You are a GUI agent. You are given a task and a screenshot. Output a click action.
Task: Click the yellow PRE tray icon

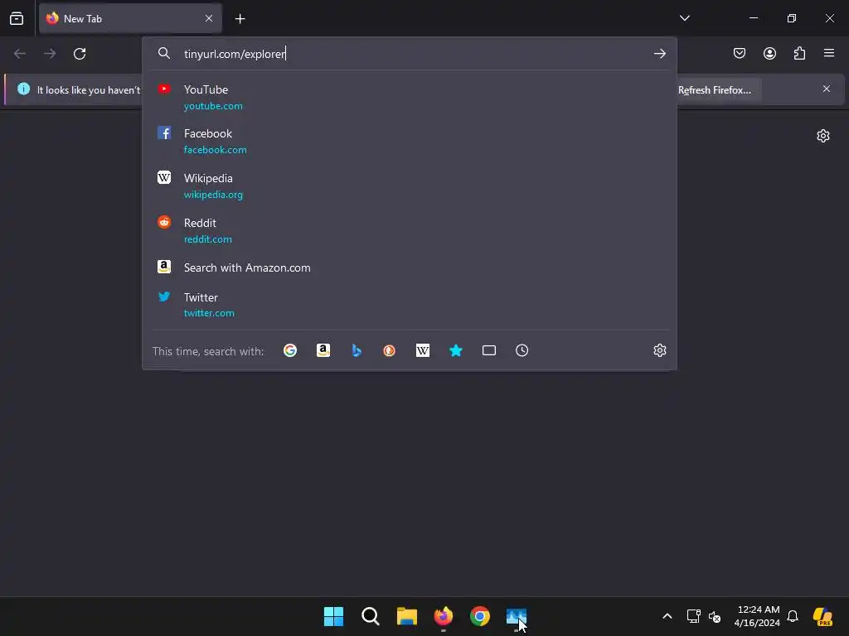[x=823, y=616]
